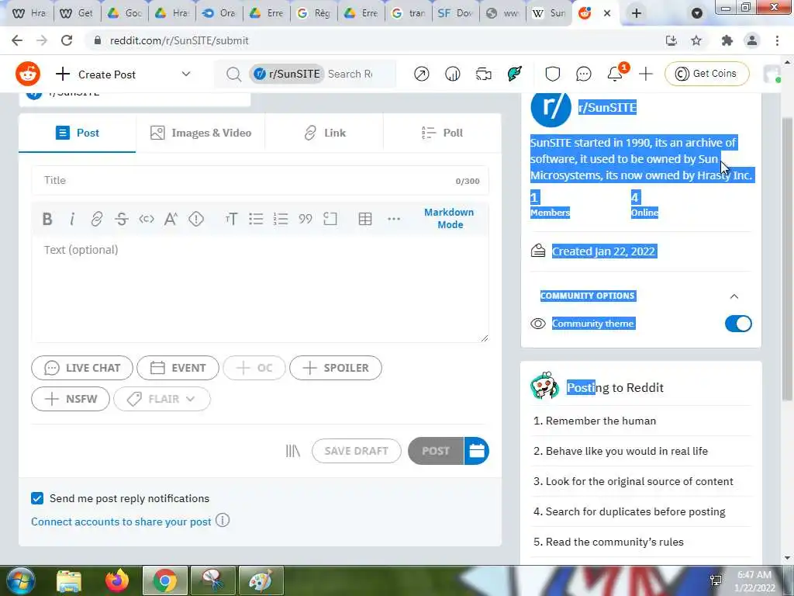Open the Chrome three-dot menu
Viewport: 794px width, 596px height.
pos(777,40)
